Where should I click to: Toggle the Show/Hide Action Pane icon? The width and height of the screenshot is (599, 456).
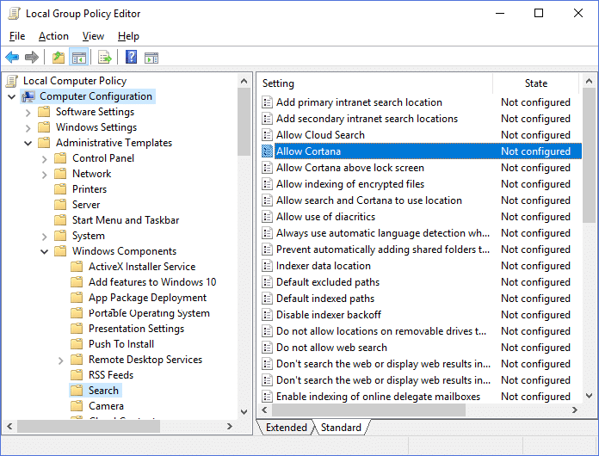[151, 58]
